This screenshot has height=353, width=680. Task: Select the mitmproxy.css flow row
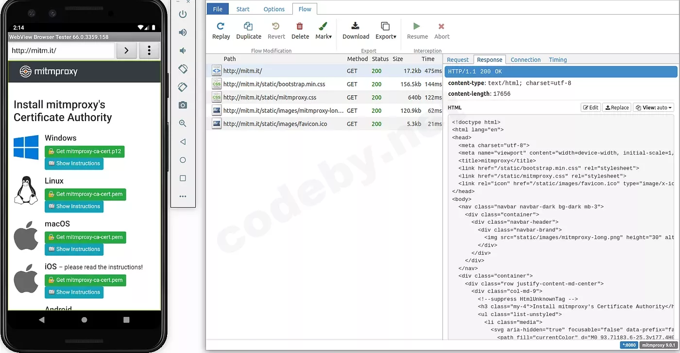click(x=324, y=97)
